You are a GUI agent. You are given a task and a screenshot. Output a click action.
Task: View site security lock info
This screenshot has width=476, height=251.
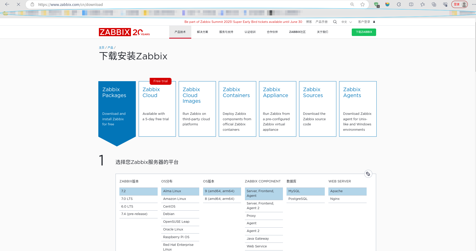pos(32,4)
